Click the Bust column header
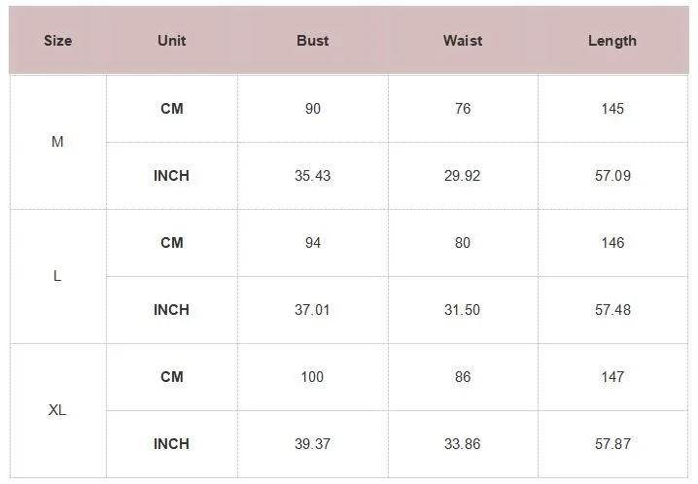 point(312,41)
